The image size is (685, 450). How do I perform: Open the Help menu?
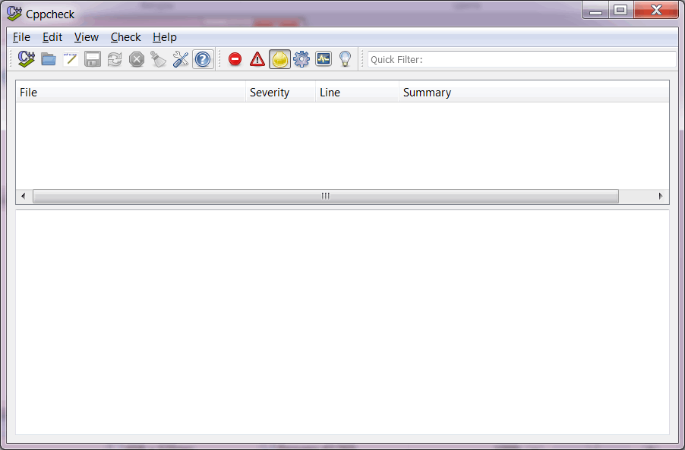pyautogui.click(x=165, y=37)
